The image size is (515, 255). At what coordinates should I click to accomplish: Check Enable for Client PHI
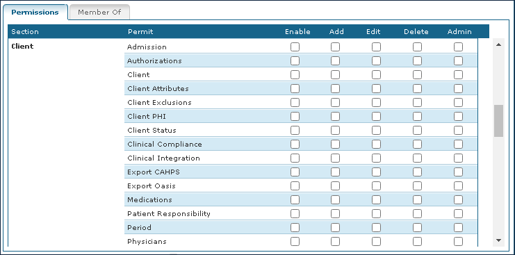[x=295, y=117]
